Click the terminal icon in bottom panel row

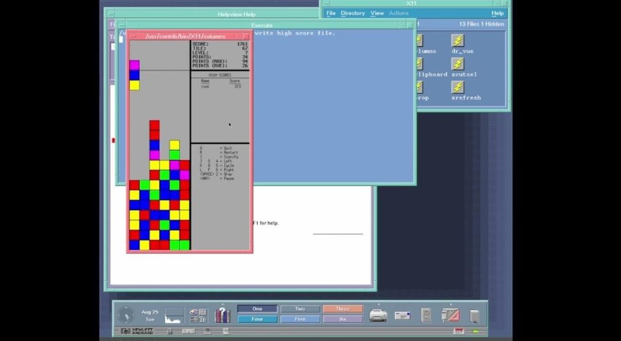coord(207,331)
